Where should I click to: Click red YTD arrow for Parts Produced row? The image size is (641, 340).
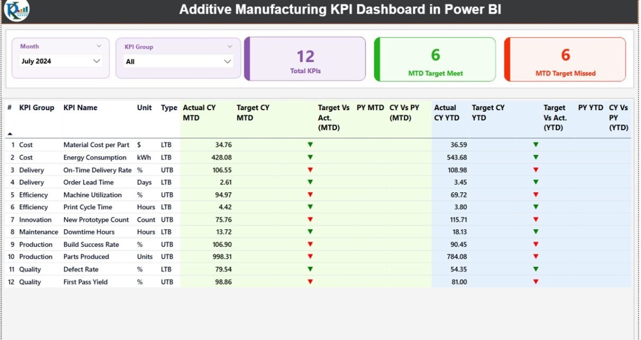click(x=536, y=257)
